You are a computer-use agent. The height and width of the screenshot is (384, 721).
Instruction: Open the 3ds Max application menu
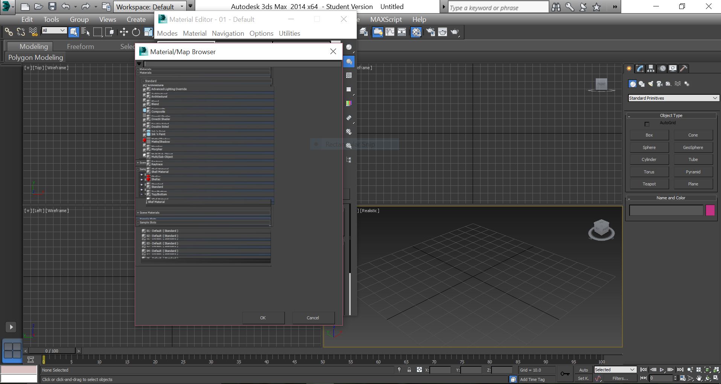(7, 6)
